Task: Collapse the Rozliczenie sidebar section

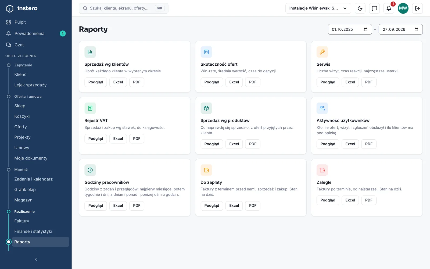Action: point(24,211)
